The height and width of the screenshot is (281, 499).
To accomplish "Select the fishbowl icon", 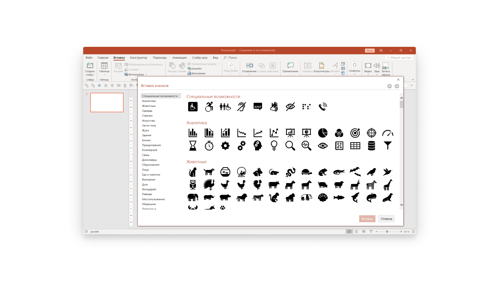I will click(x=225, y=172).
